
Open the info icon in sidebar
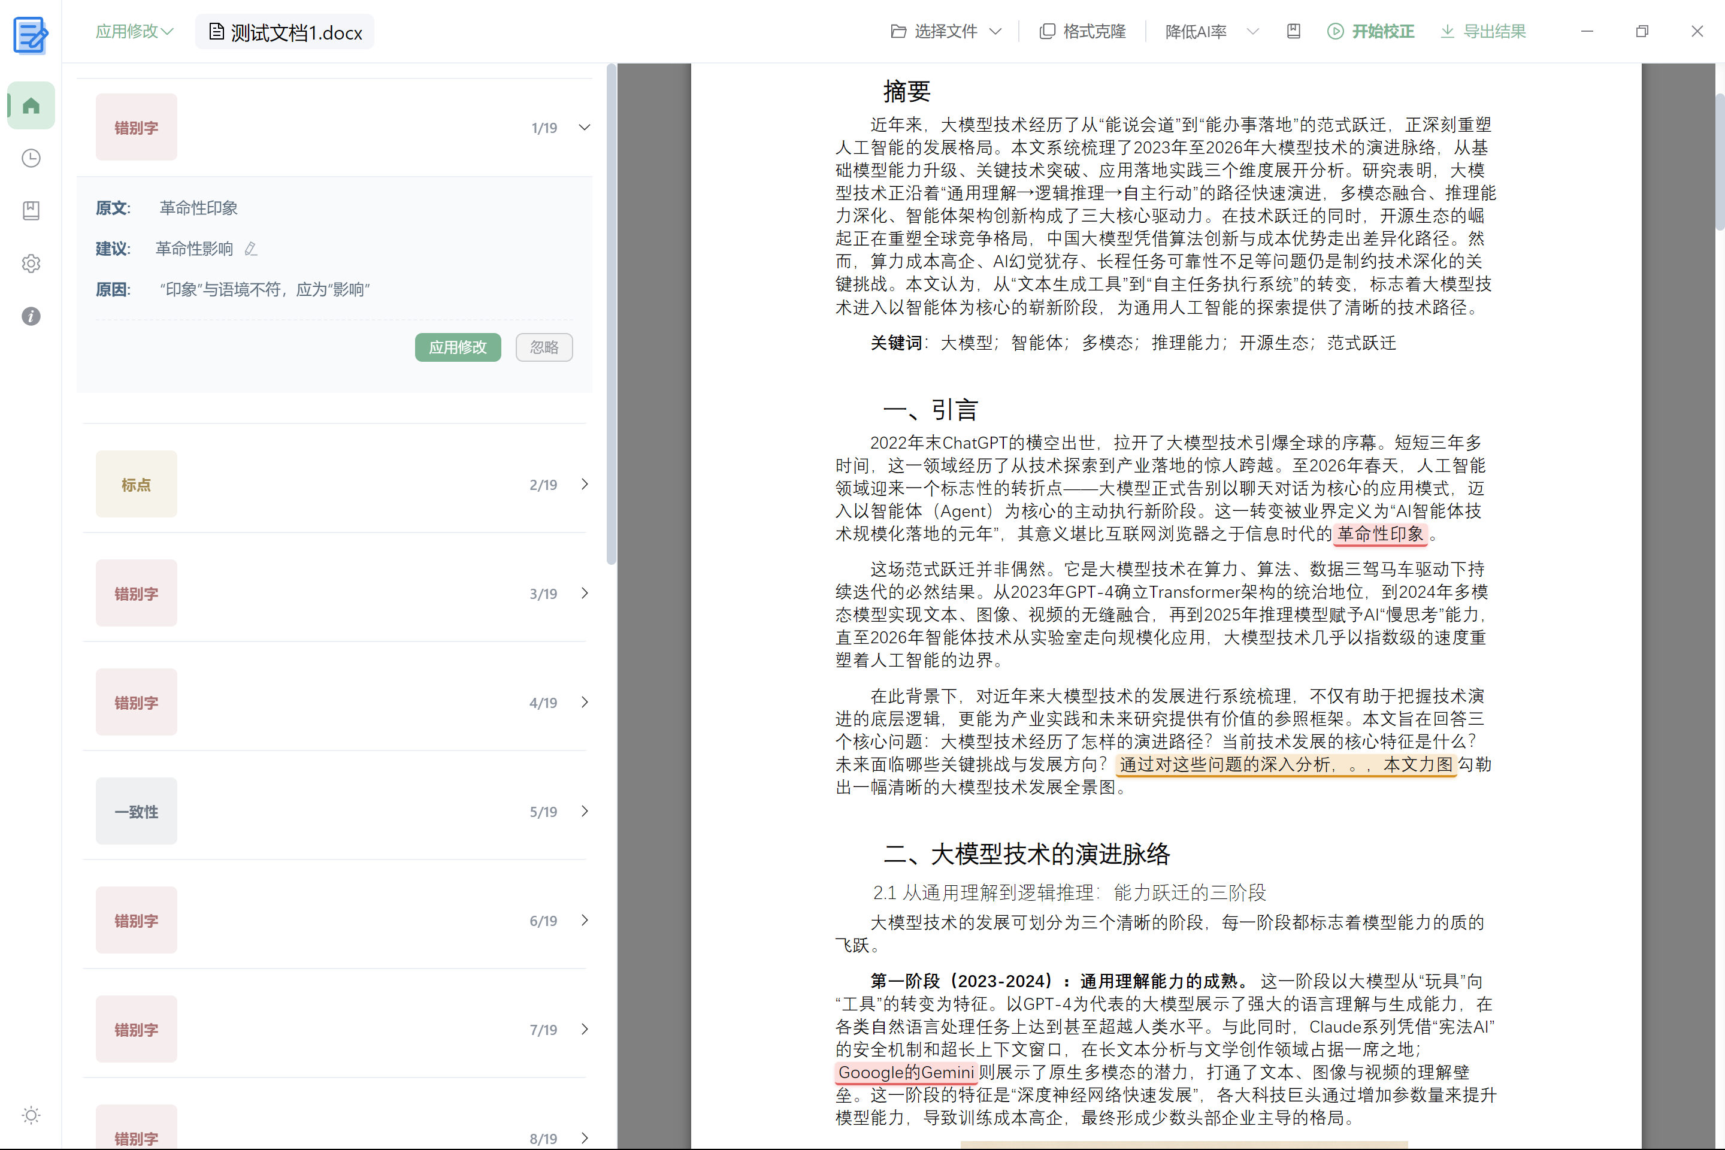[x=31, y=316]
